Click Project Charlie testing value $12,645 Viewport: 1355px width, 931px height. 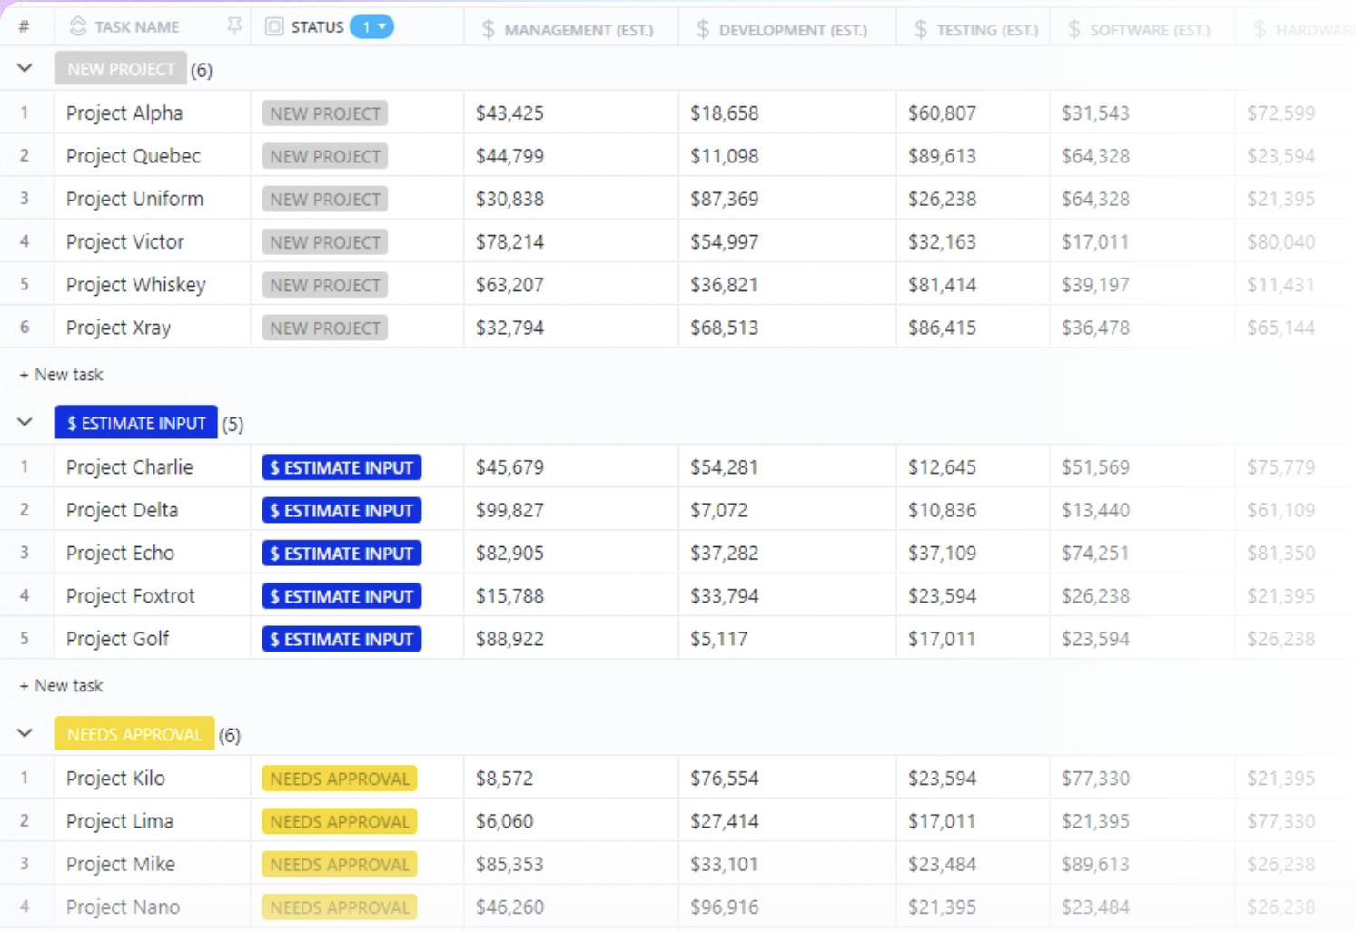pyautogui.click(x=942, y=466)
